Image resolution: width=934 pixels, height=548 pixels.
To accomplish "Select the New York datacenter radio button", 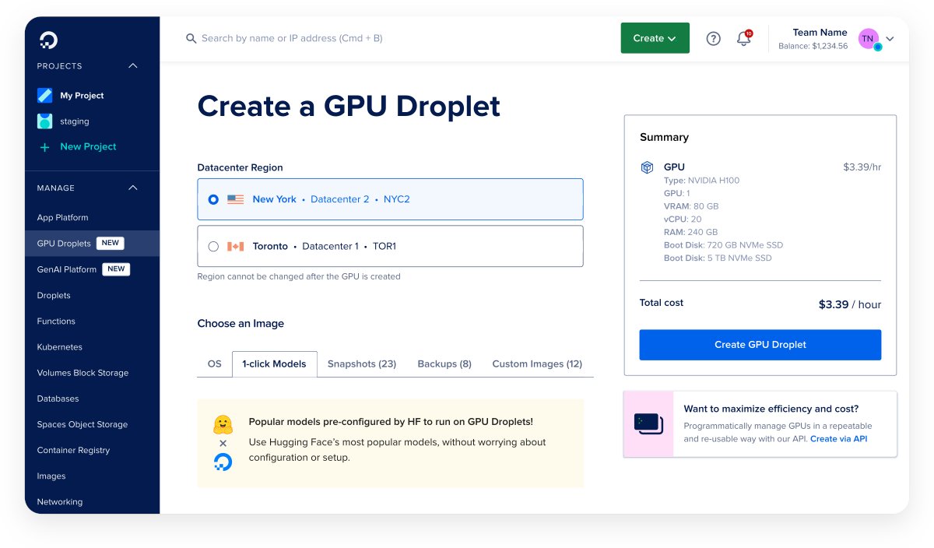I will 213,199.
